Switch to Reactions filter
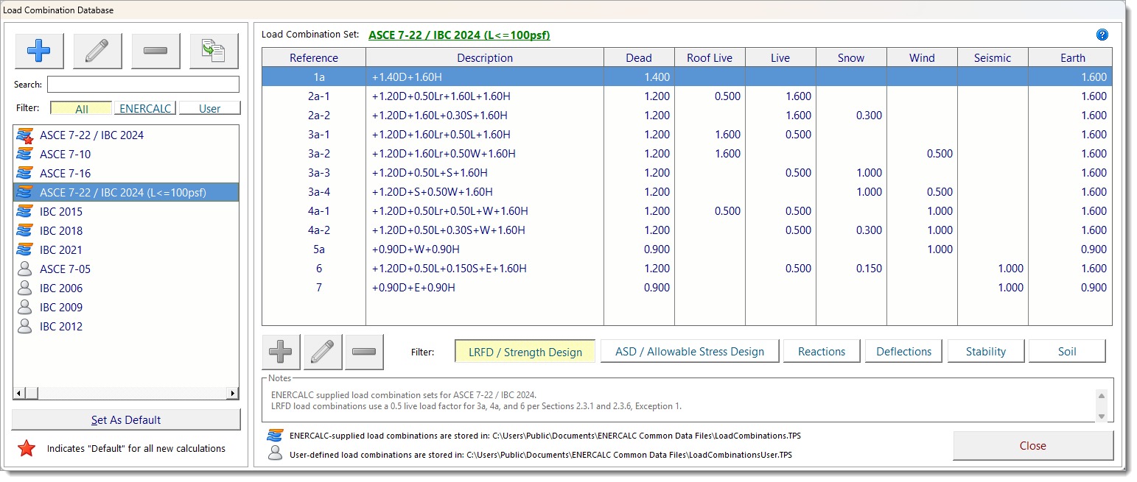 (822, 352)
